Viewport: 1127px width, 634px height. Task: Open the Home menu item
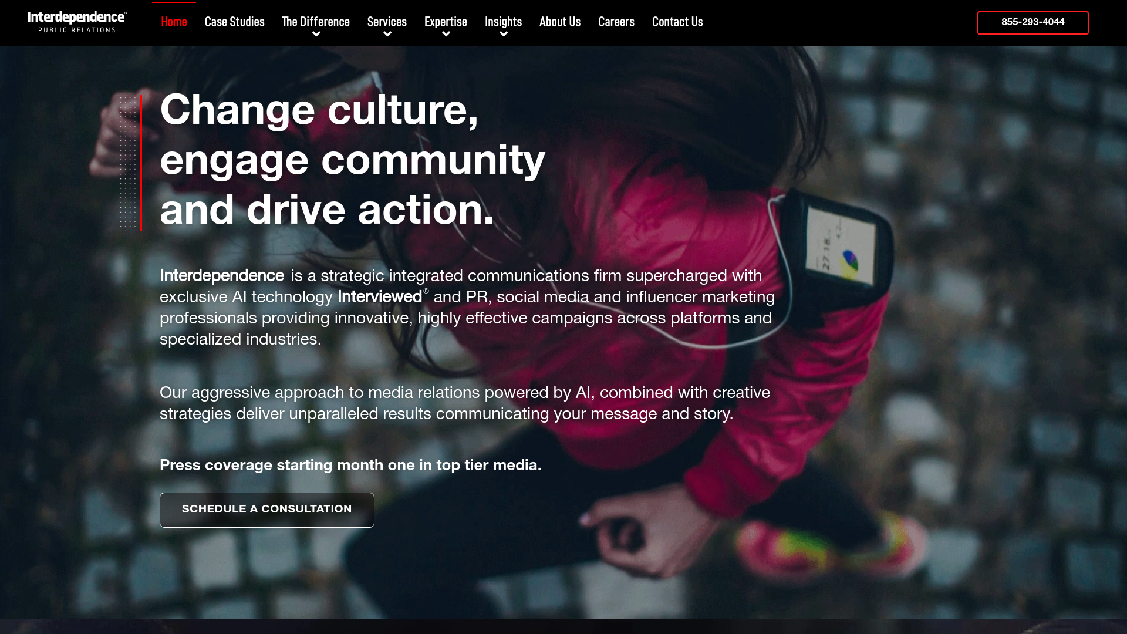pos(174,22)
